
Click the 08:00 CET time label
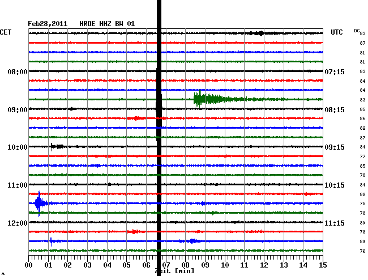[18, 71]
